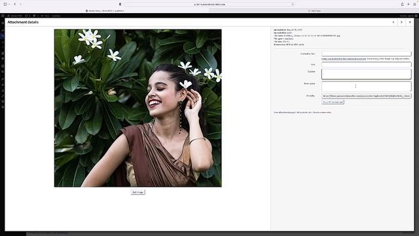Switch to the Media Library browser tab

pos(105,10)
